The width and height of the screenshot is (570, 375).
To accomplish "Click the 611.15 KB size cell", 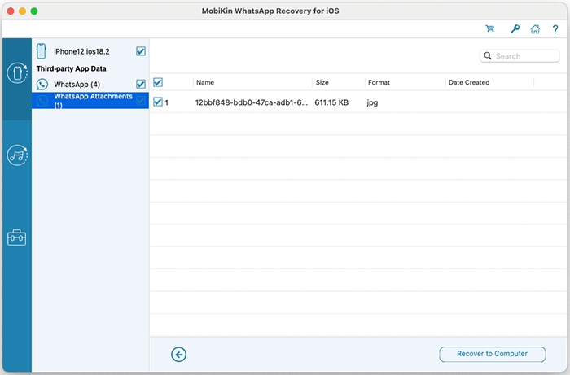I will (x=331, y=102).
